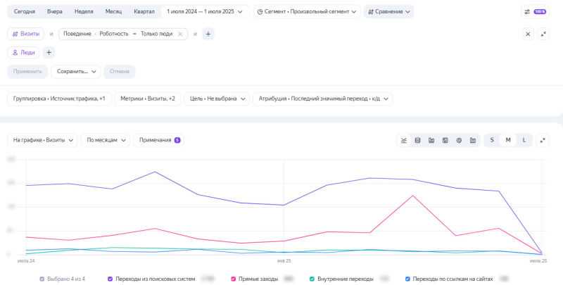
Task: Add a people condition with plus icon
Action: [x=49, y=52]
